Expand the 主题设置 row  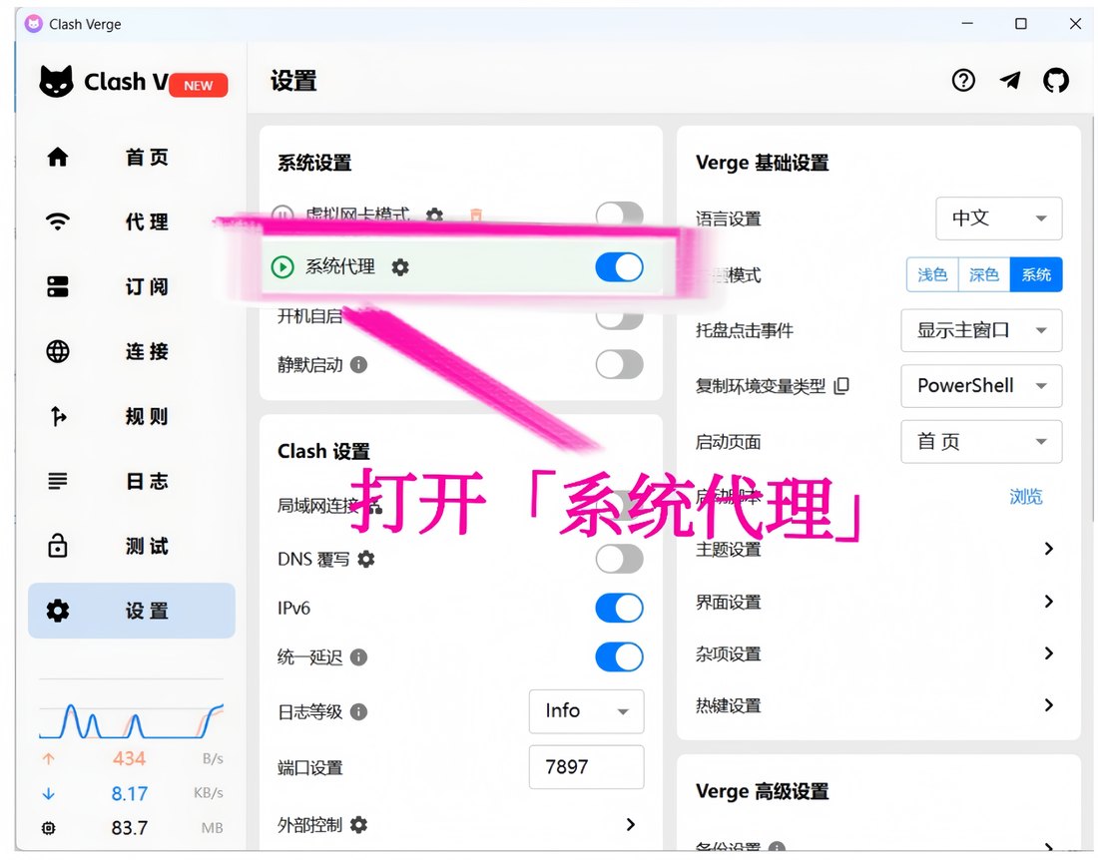[x=878, y=550]
